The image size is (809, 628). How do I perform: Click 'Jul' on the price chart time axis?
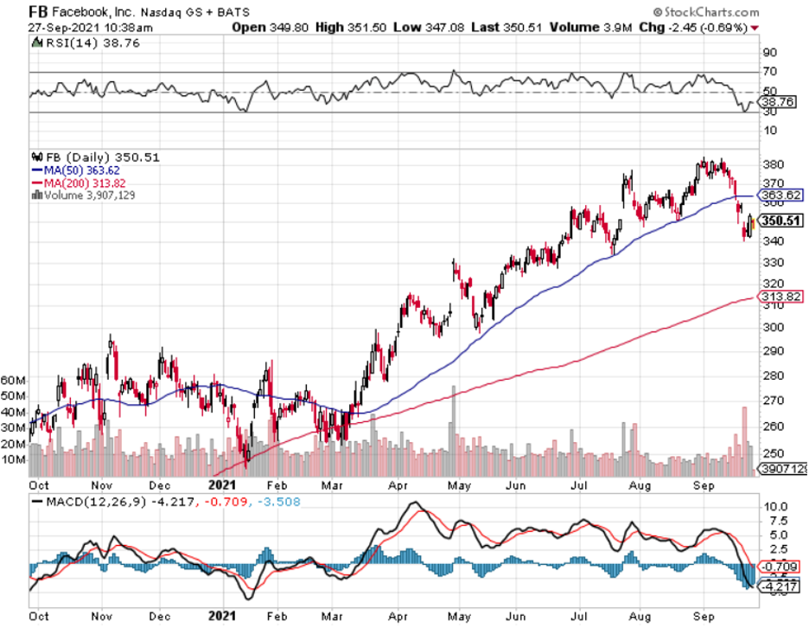[579, 485]
